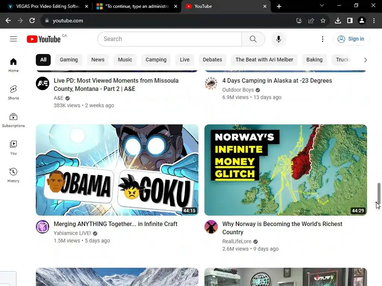The height and width of the screenshot is (286, 382).
Task: Visit RealLifeLore channel name link
Action: tap(237, 241)
